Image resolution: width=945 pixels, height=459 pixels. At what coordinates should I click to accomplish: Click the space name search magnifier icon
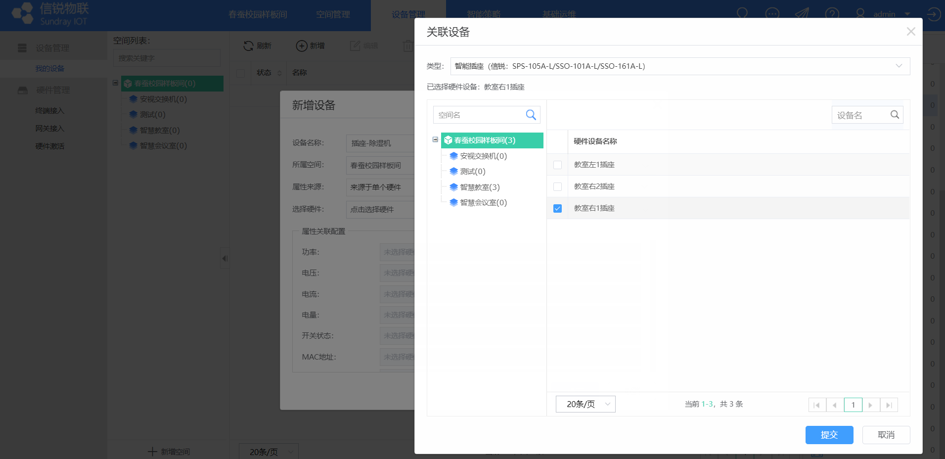(531, 115)
